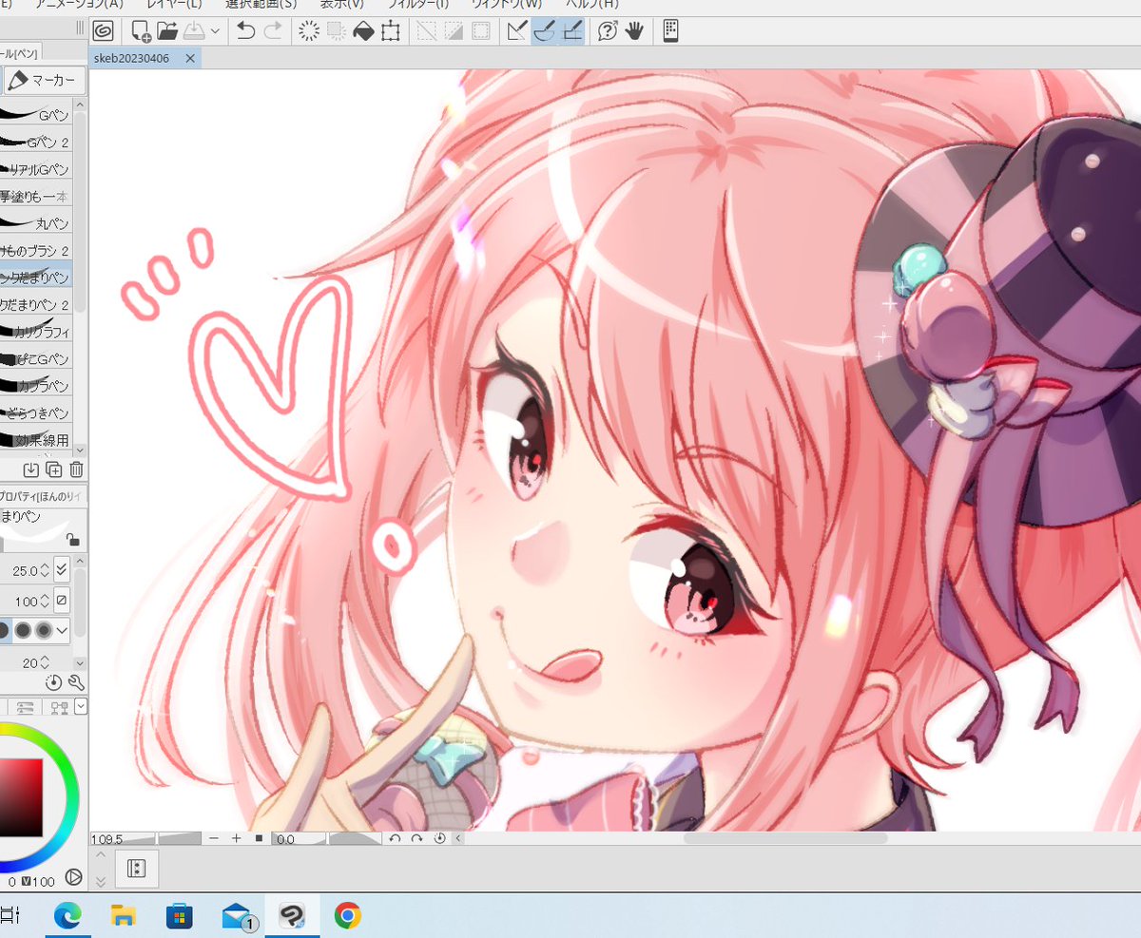Screen dimensions: 1141x938
Task: Create a new canvas file
Action: 141,31
